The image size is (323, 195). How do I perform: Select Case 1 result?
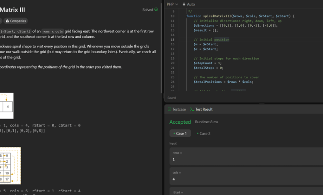[180, 134]
